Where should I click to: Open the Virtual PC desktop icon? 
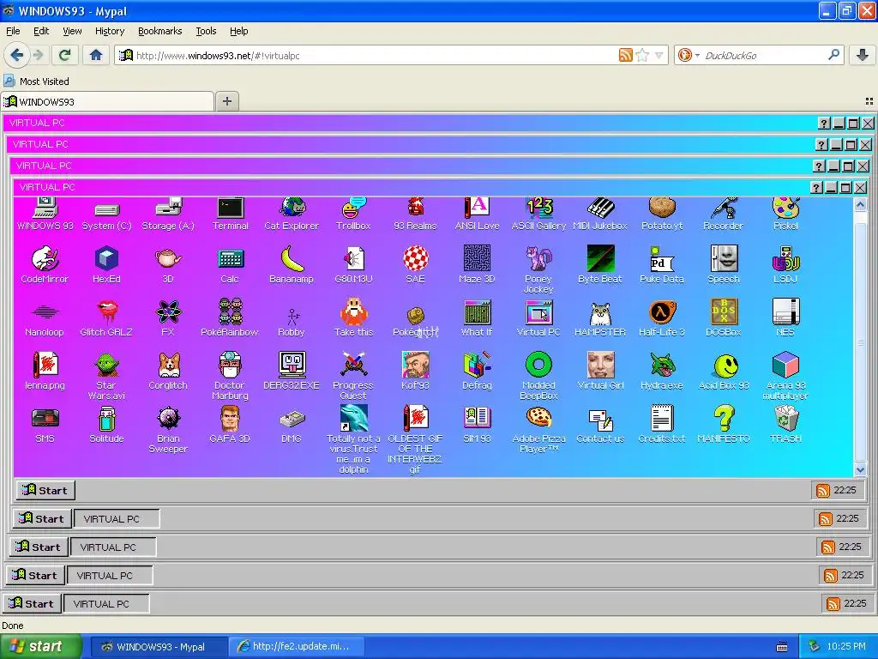pyautogui.click(x=538, y=317)
